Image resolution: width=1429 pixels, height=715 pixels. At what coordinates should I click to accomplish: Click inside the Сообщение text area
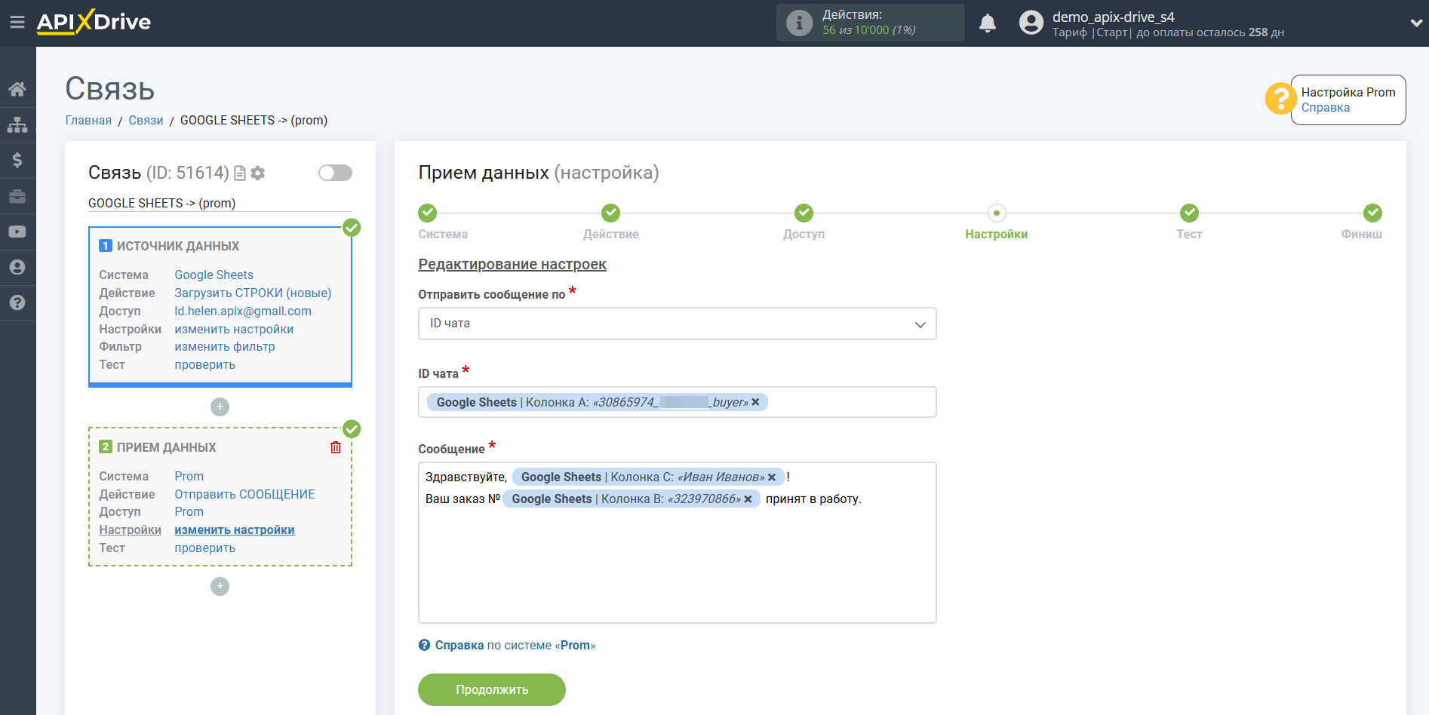click(677, 543)
